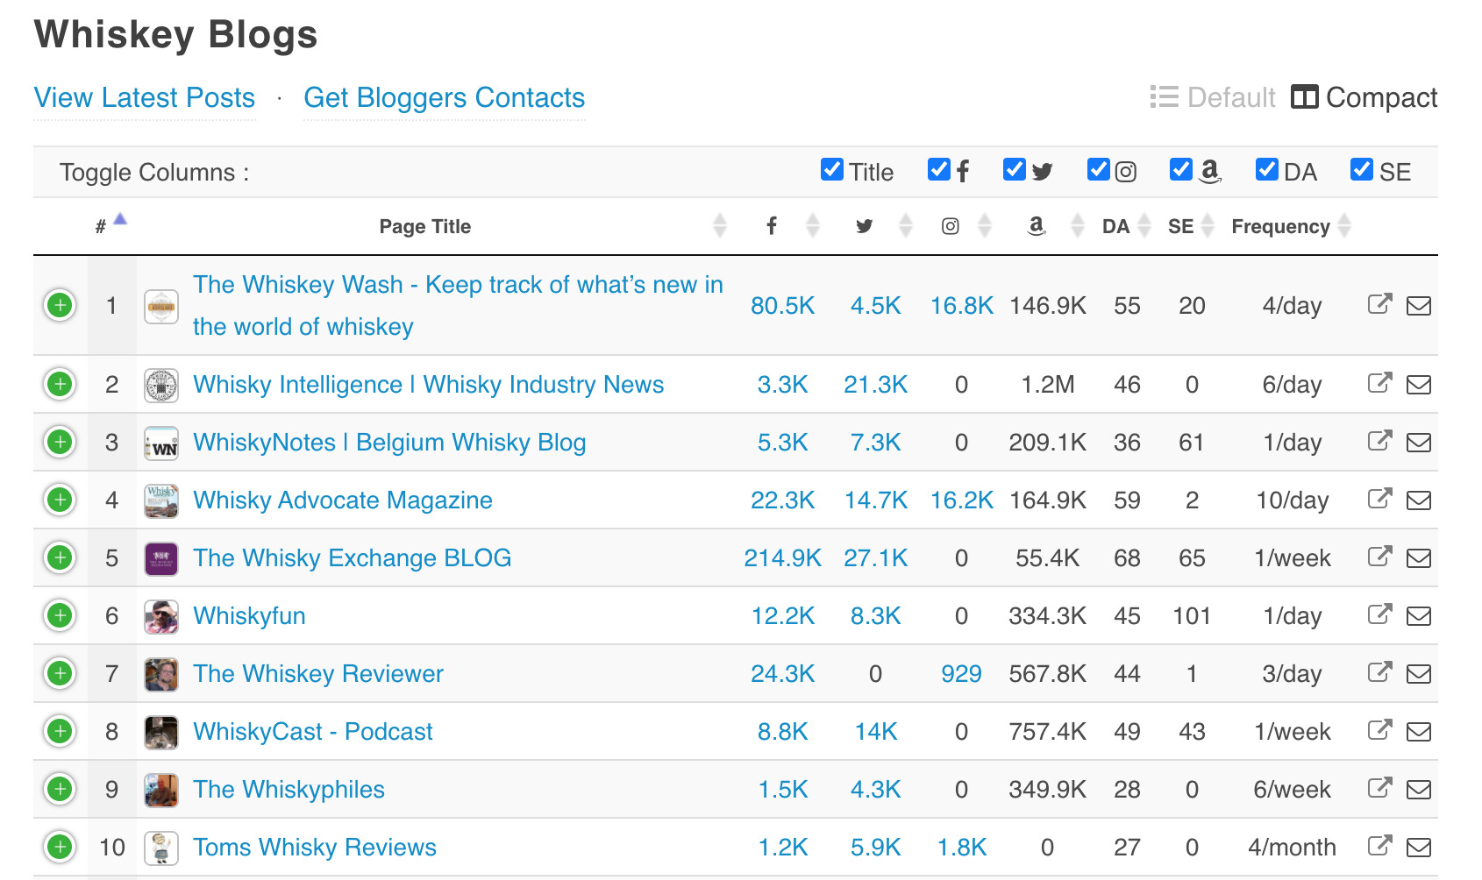Expand Whisky Advocate Magazine row details

(60, 500)
